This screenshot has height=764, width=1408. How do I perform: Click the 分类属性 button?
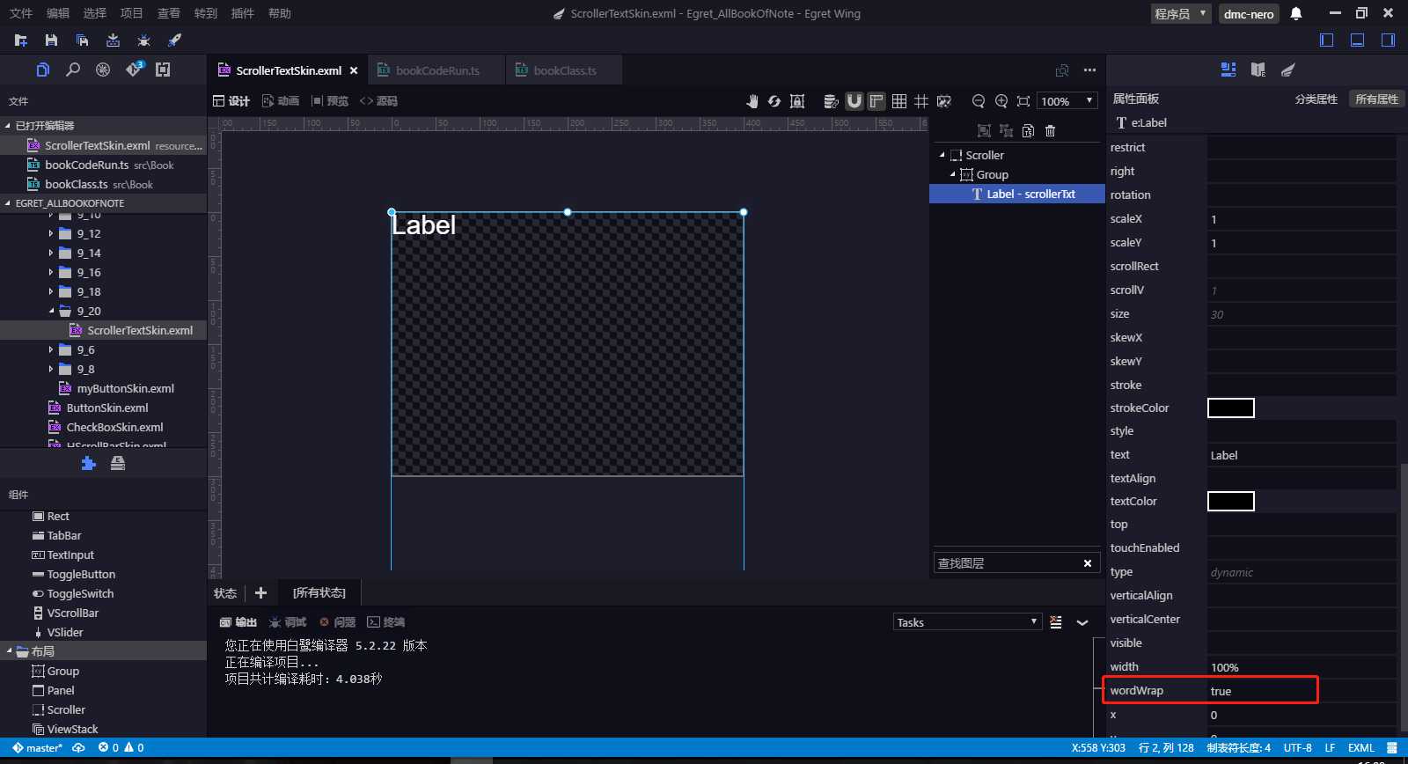click(1316, 99)
